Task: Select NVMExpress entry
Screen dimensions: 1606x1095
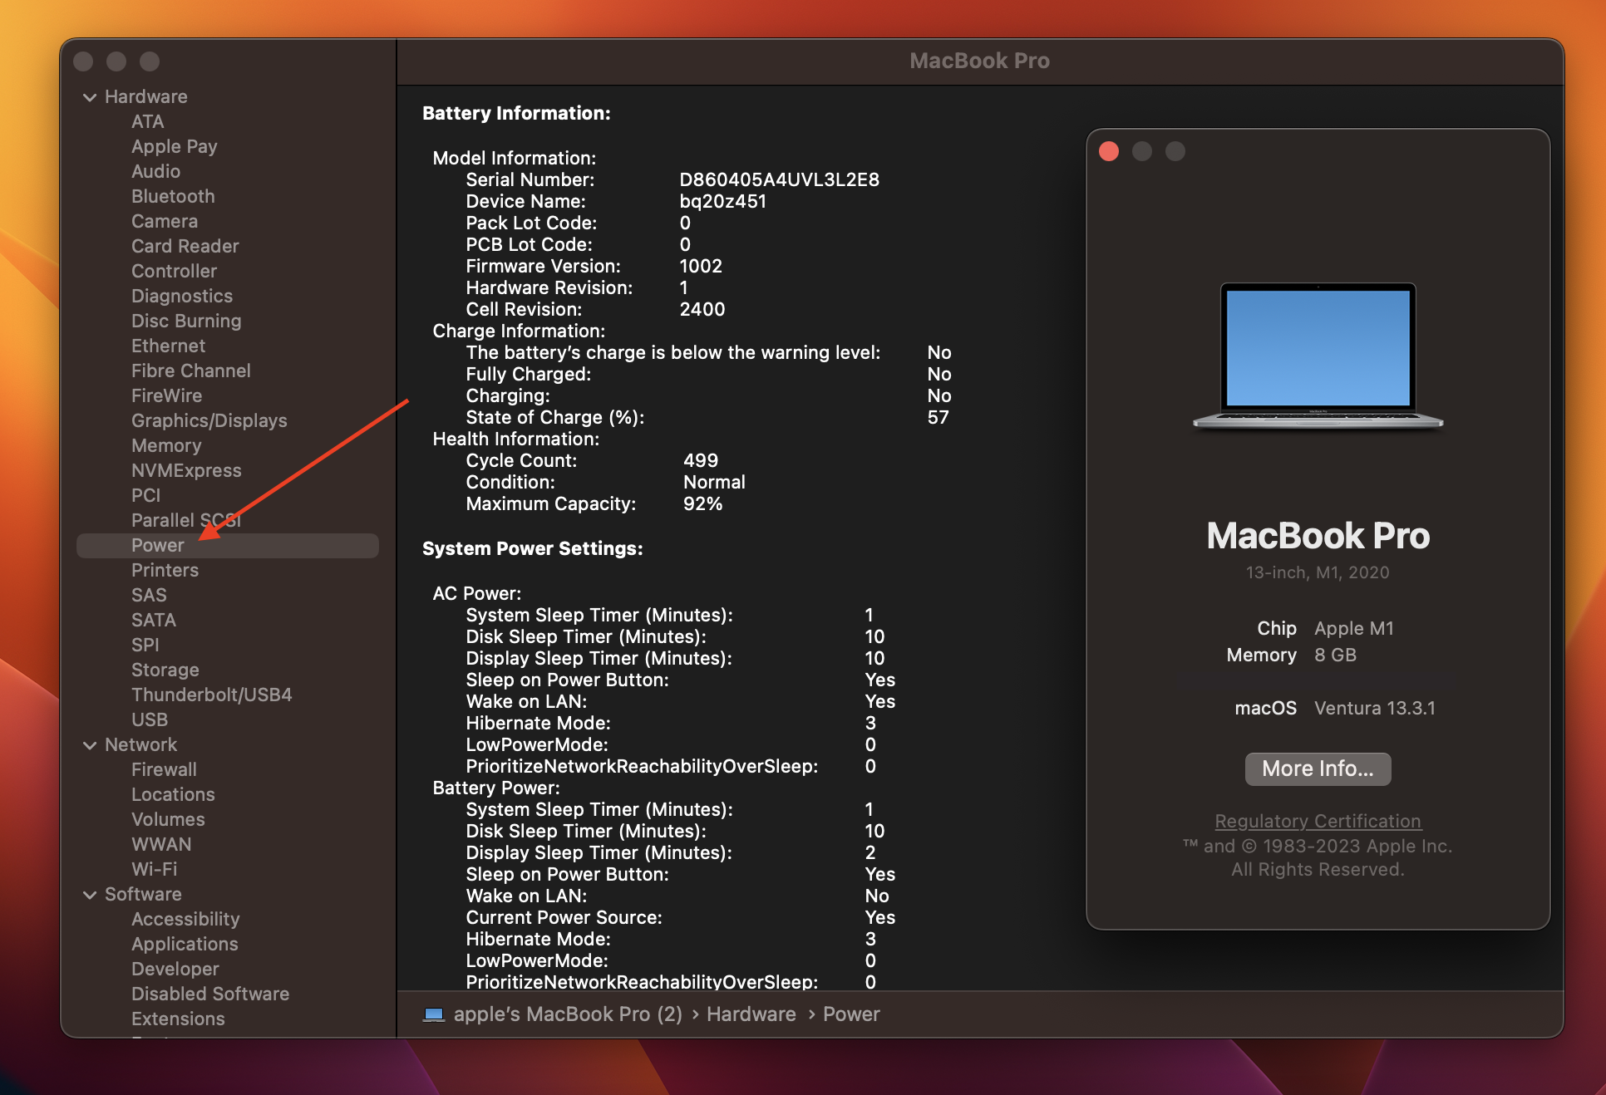Action: [186, 470]
